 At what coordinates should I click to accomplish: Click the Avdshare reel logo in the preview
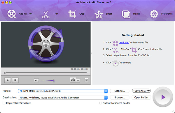click(x=46, y=44)
